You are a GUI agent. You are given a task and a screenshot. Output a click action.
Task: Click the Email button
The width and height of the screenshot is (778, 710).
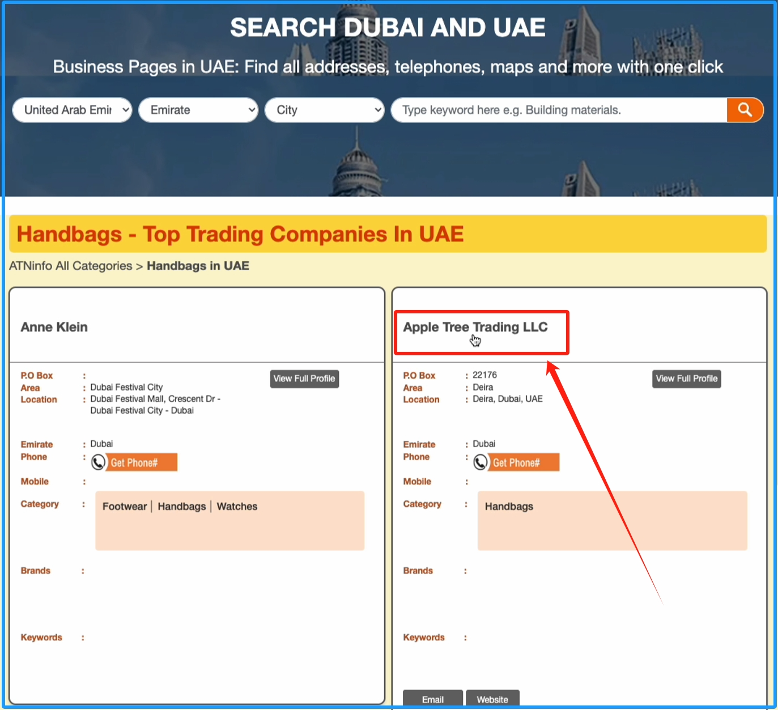(433, 699)
